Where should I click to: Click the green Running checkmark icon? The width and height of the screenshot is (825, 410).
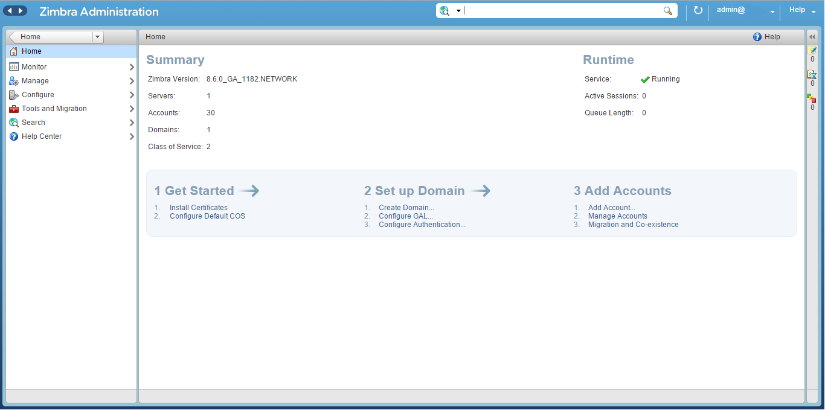click(x=645, y=79)
